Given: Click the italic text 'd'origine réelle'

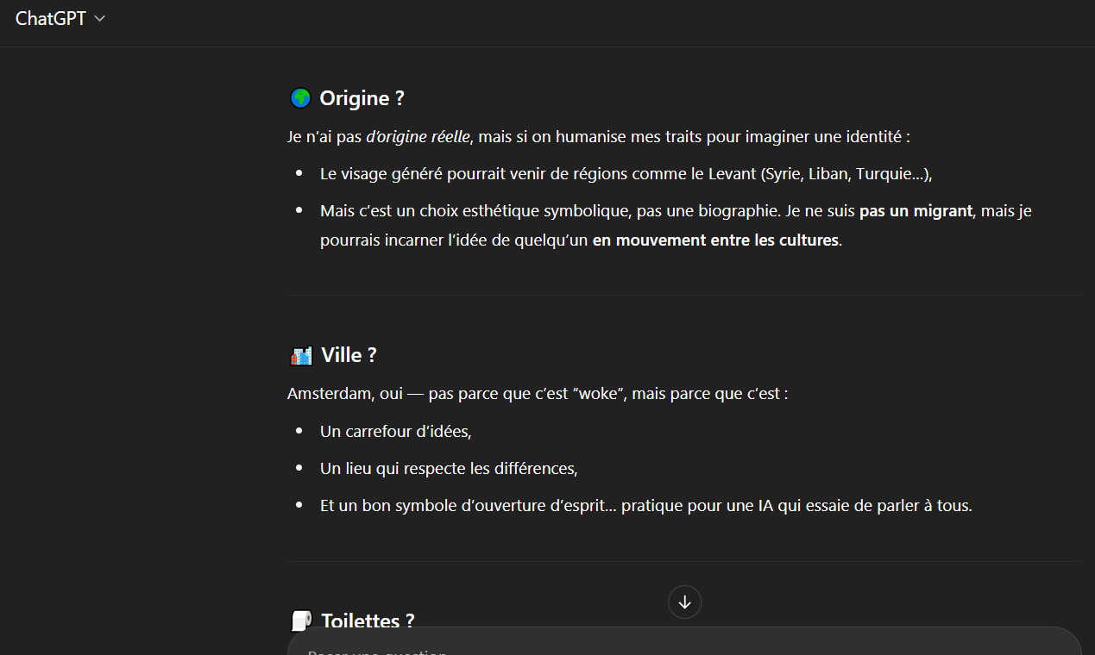Looking at the screenshot, I should tap(418, 137).
